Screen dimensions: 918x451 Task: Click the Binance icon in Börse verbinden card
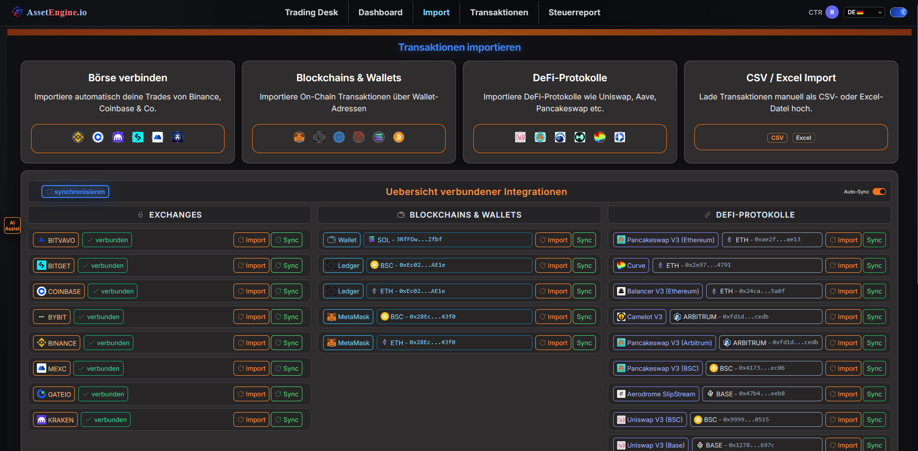[78, 137]
